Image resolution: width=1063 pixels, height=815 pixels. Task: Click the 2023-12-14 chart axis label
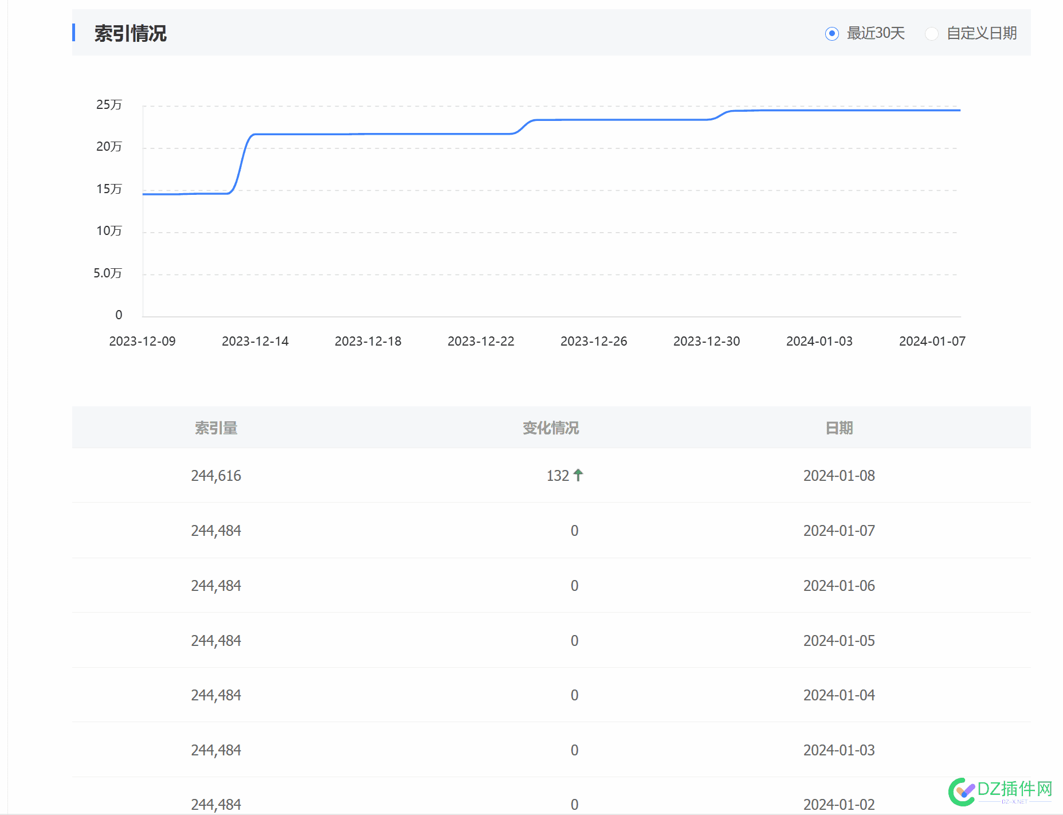pos(255,342)
